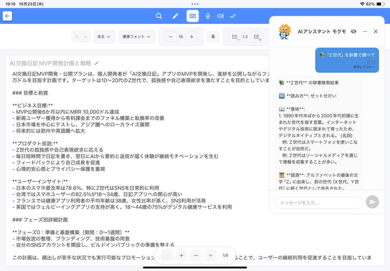Viewport: 390px width, 271px height.
Task: Place cursor on **プロダクト仮説:** line
Action: pos(35,144)
